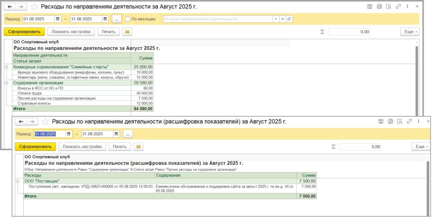Viewport: 433px width, 218px height.
Task: Open the activity directions dropdown list
Action: click(x=276, y=19)
